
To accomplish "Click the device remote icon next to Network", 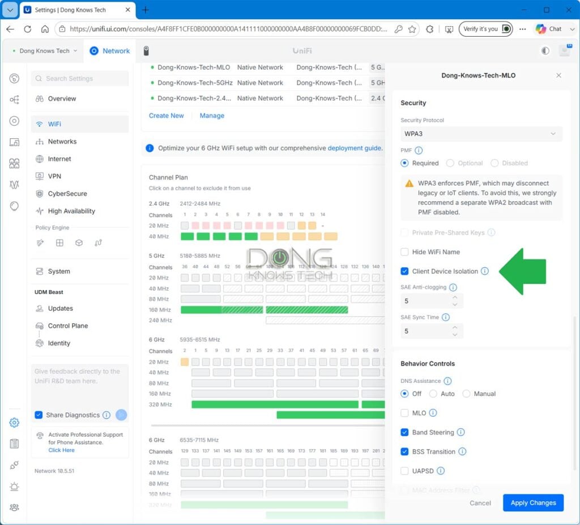I will click(146, 50).
